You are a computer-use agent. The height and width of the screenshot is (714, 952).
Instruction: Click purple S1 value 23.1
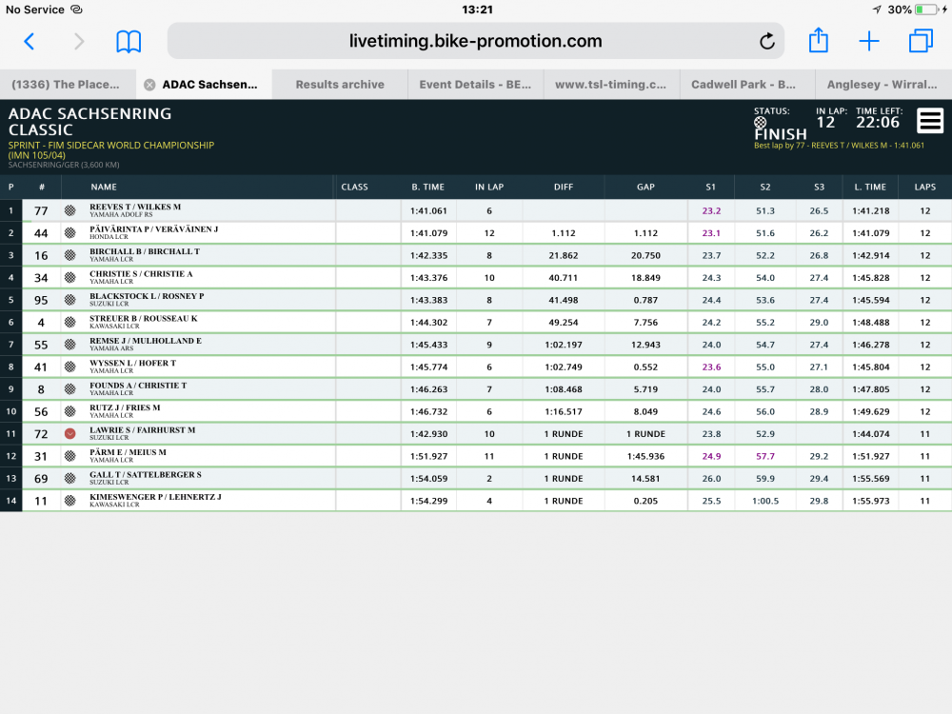click(711, 233)
